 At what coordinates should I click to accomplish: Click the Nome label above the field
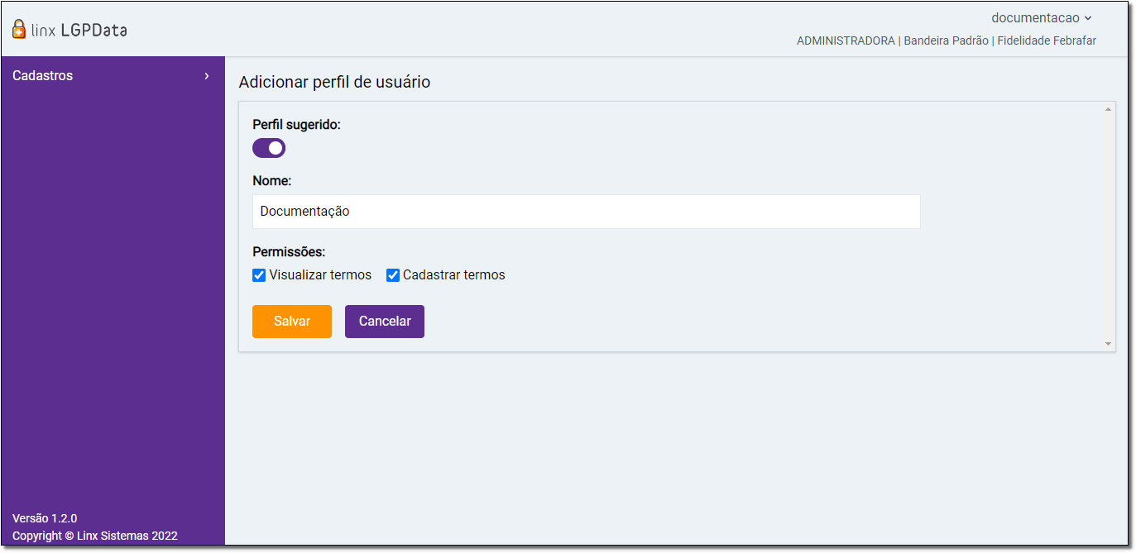point(272,180)
